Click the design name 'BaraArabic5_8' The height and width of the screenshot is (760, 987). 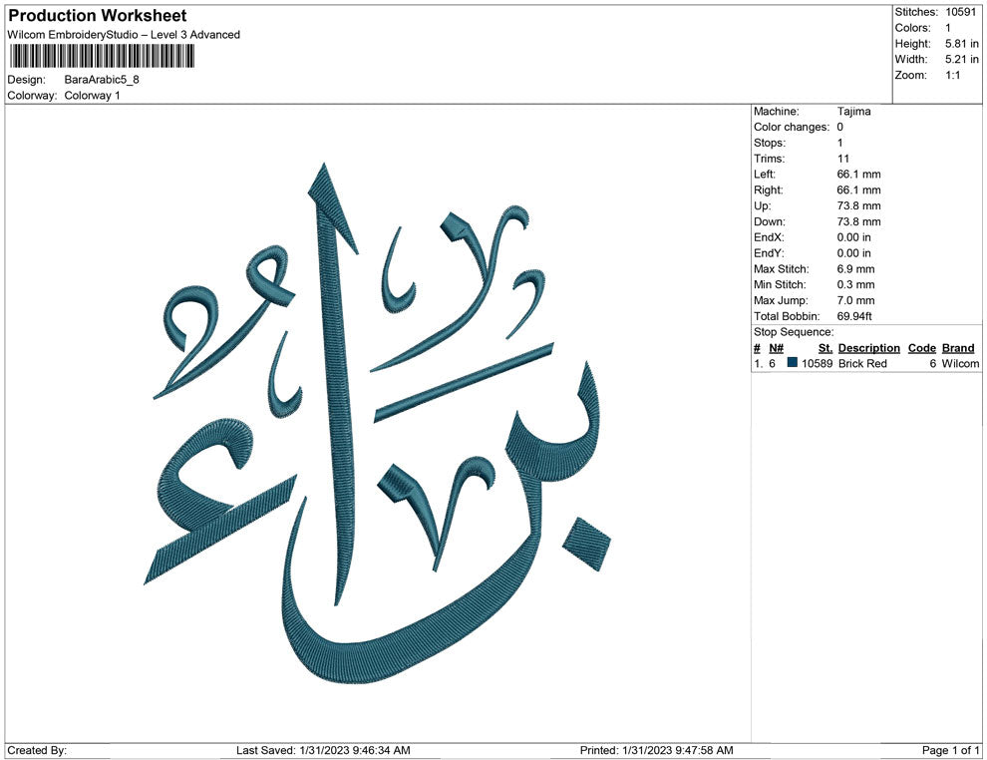(x=102, y=80)
